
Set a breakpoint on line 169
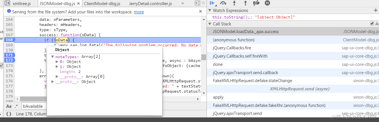click(9, 45)
